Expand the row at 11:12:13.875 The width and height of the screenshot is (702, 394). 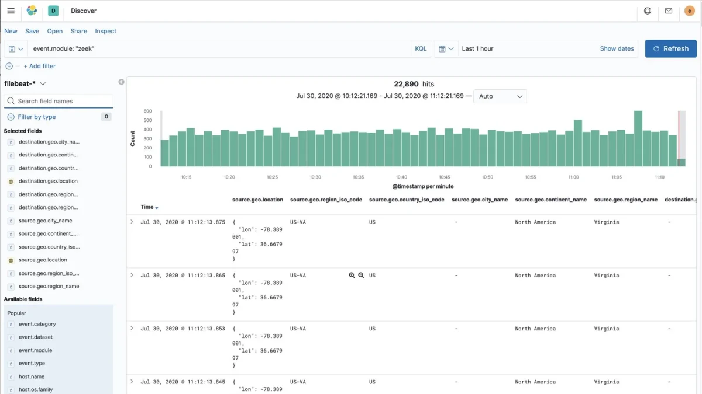pyautogui.click(x=132, y=222)
